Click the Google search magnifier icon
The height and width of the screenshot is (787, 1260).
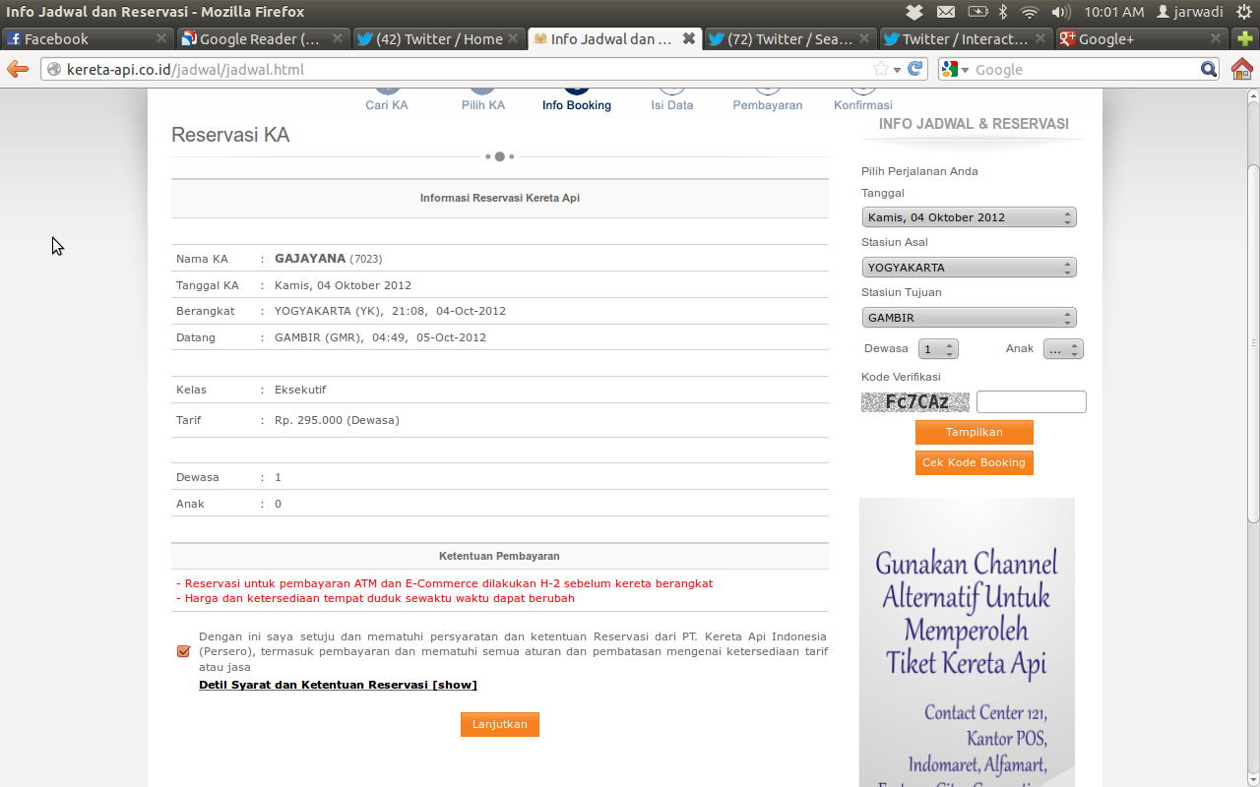(1209, 69)
